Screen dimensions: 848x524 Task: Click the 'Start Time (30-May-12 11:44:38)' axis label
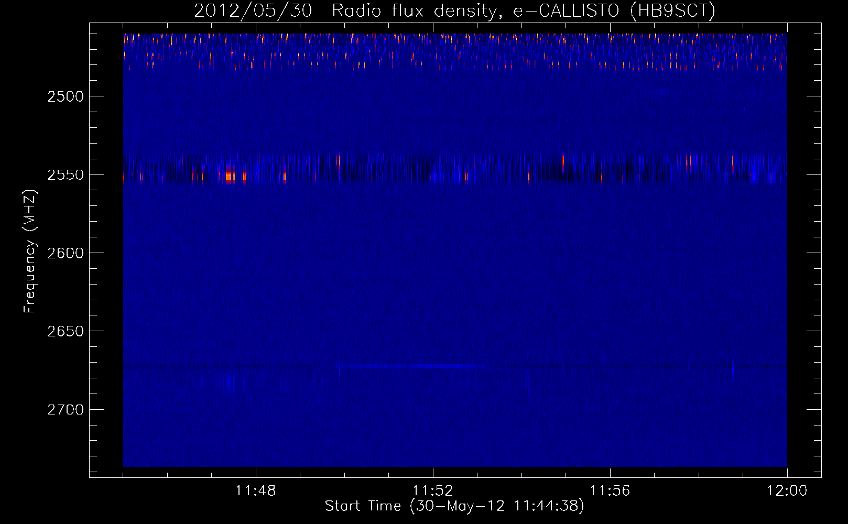(454, 506)
